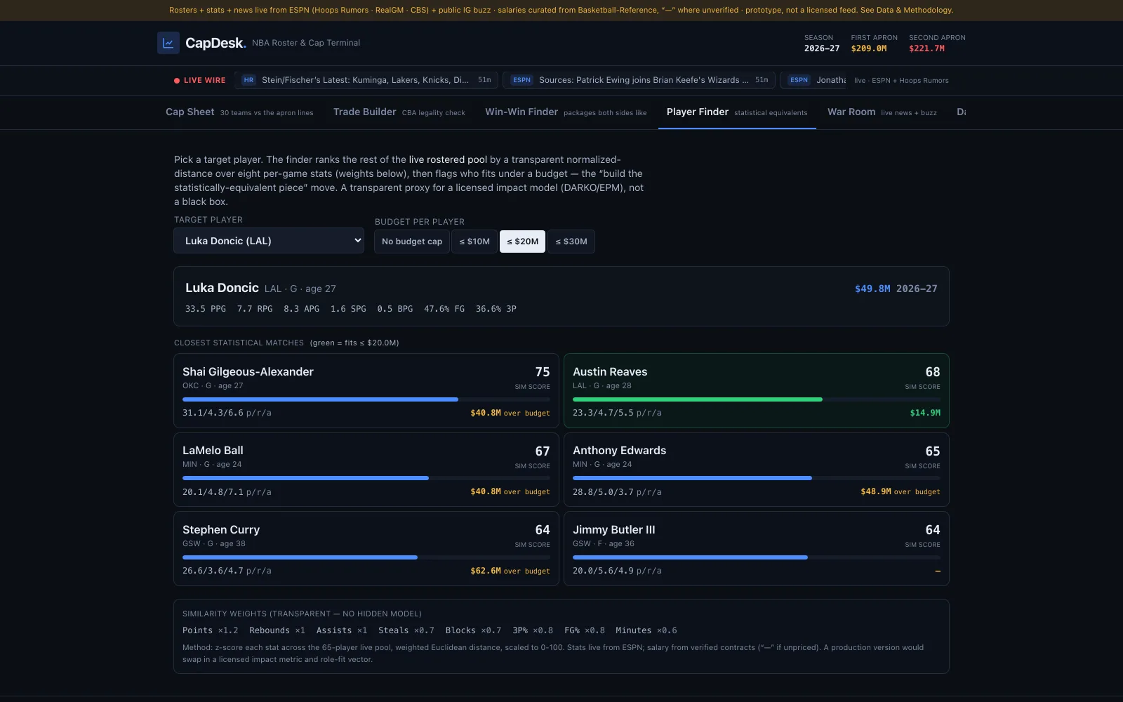Click the ESPN badge beside Patrick Ewing headline

pos(521,80)
